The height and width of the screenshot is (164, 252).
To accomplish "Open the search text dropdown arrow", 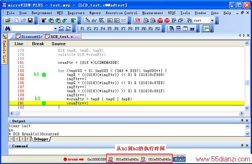I will tap(55, 29).
